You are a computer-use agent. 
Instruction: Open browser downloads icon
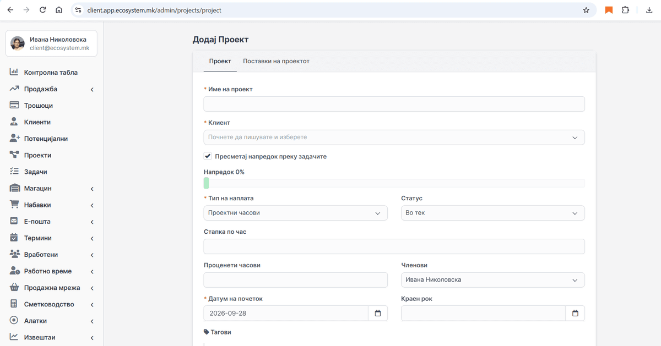(x=648, y=10)
